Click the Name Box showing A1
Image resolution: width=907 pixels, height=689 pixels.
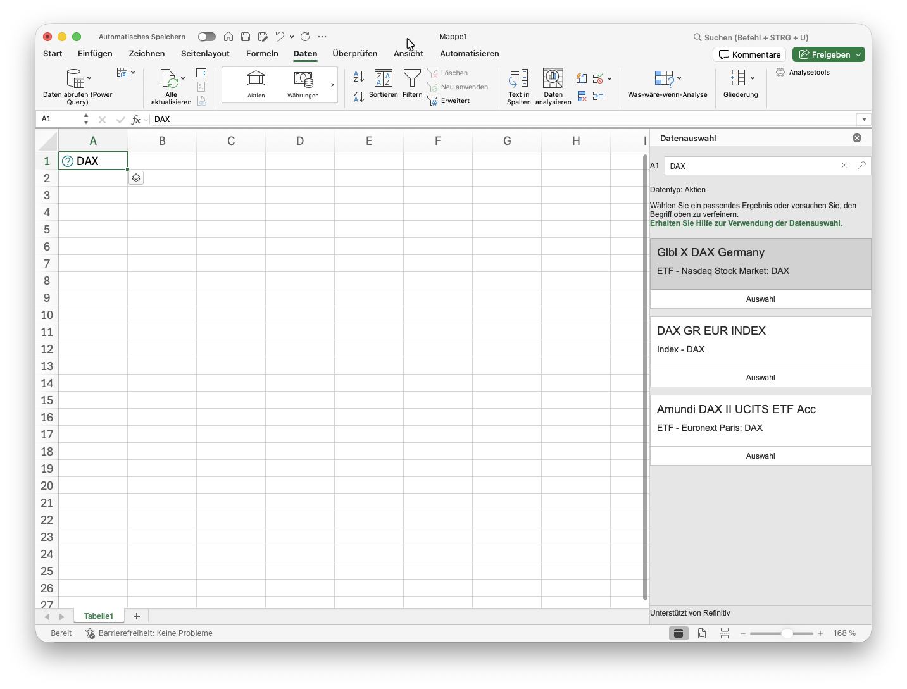[61, 119]
